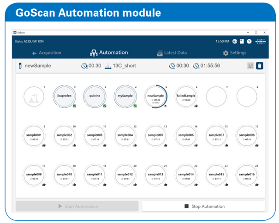
Task: Open the Automation tab
Action: point(109,53)
